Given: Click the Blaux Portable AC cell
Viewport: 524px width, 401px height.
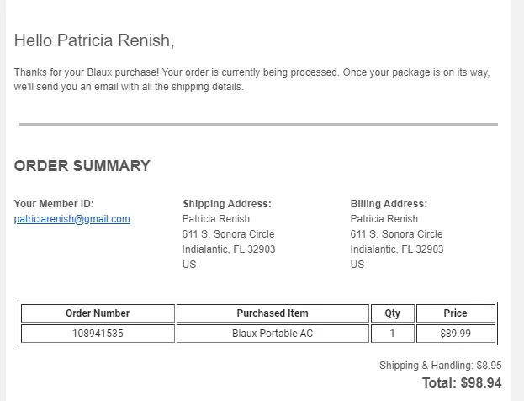Looking at the screenshot, I should click(273, 334).
